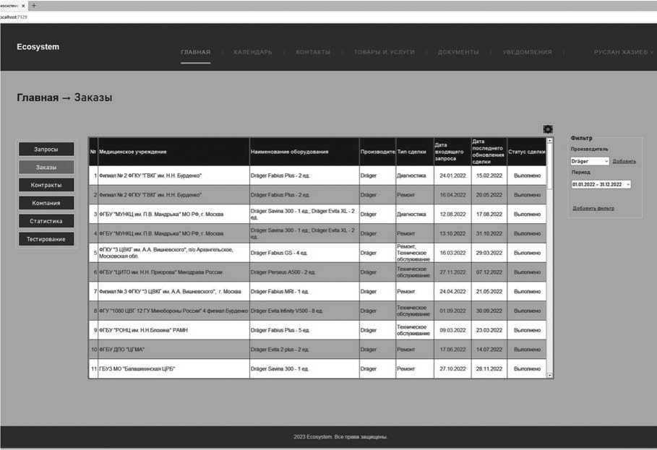Select row 10 ФГБУ ДПО "ЦГМА"

tap(173, 350)
